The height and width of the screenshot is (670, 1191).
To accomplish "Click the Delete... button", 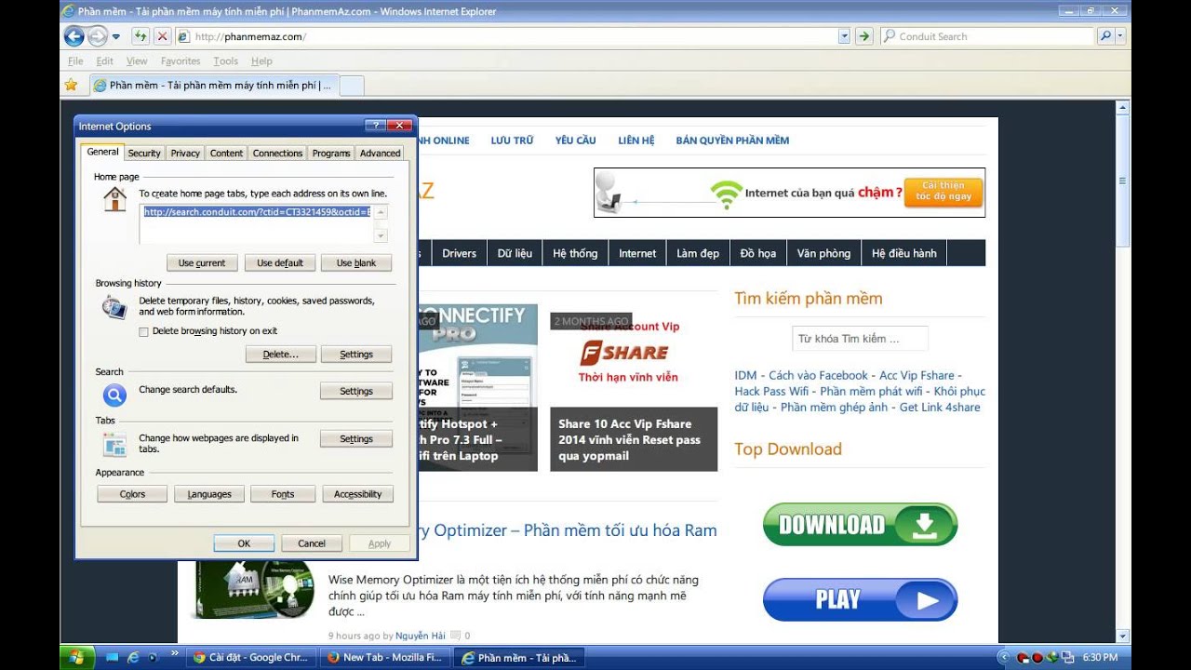I will coord(280,355).
